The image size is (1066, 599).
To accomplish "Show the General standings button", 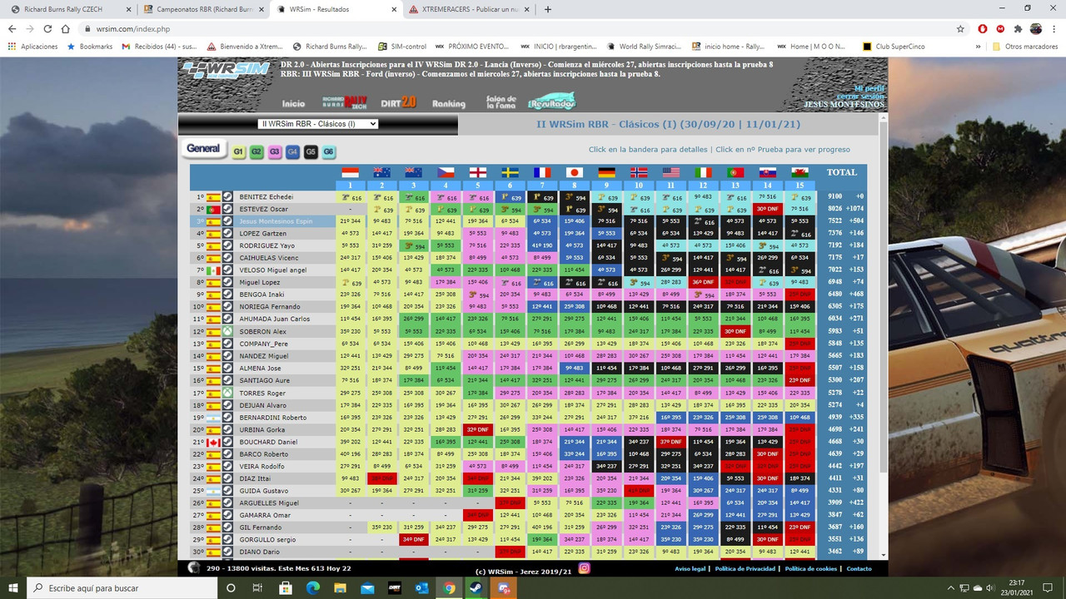I will pos(203,149).
